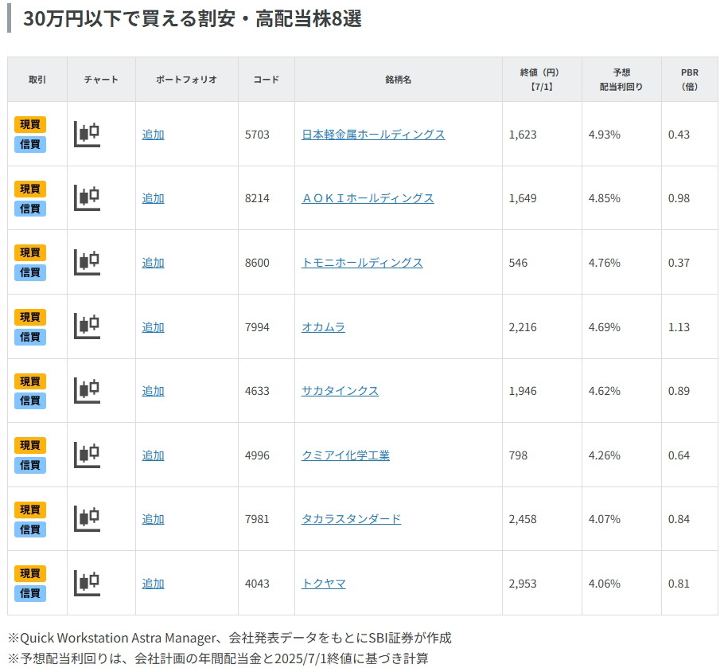Click 現買 button for オカムラ
Image resolution: width=724 pixels, height=668 pixels.
point(30,317)
